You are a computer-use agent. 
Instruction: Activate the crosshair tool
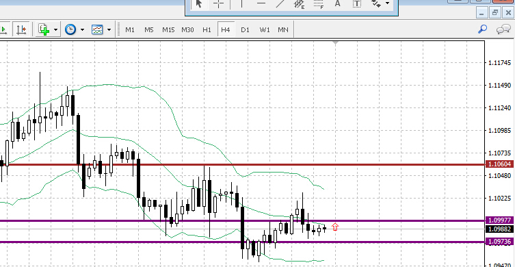pos(218,4)
